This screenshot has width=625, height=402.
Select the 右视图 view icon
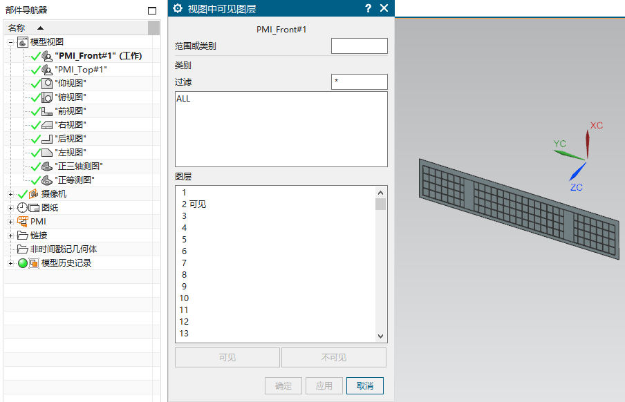[x=47, y=125]
